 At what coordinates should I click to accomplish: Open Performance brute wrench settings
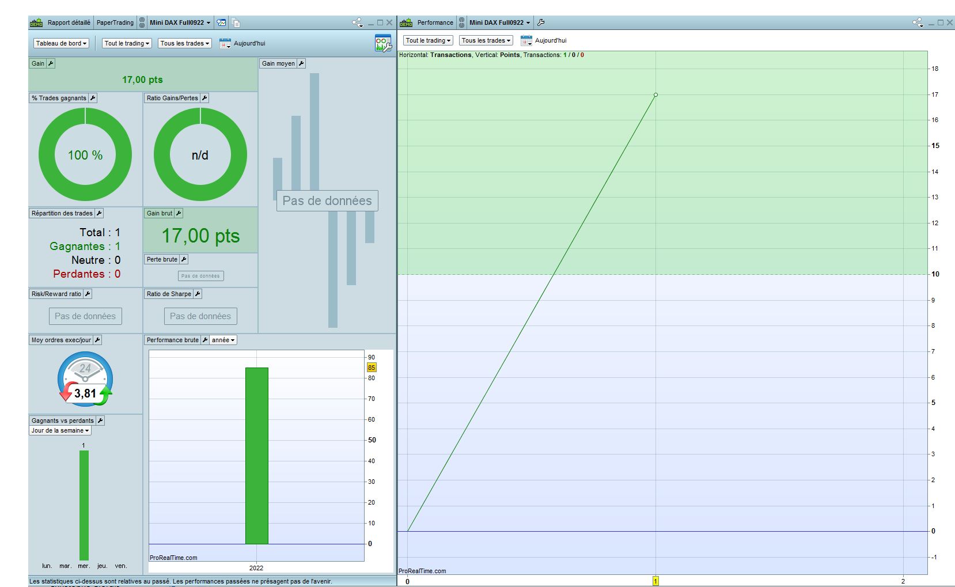click(205, 340)
